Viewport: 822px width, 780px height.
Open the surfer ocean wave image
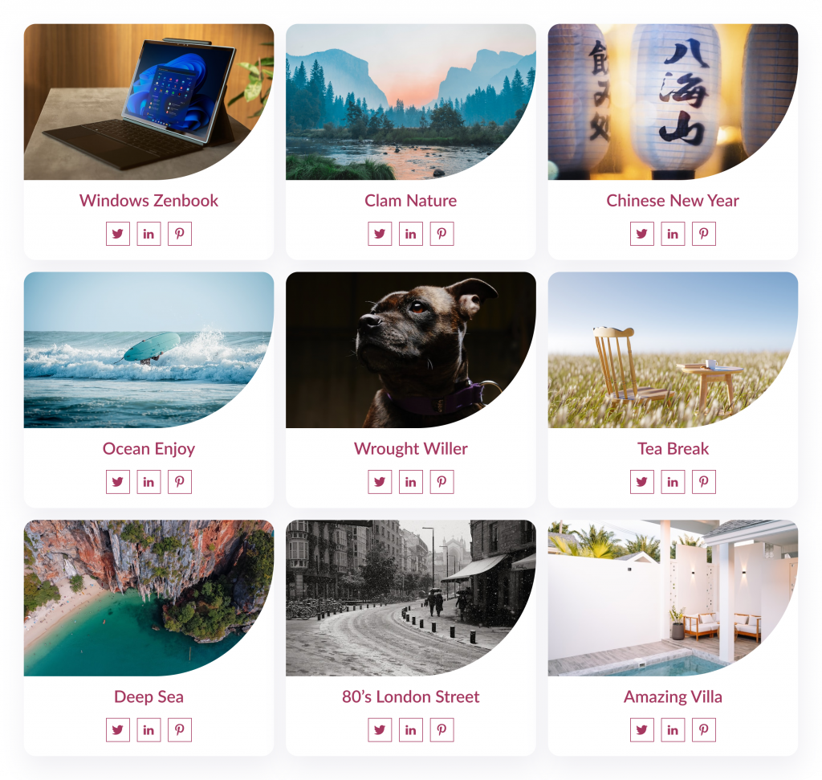pyautogui.click(x=149, y=350)
